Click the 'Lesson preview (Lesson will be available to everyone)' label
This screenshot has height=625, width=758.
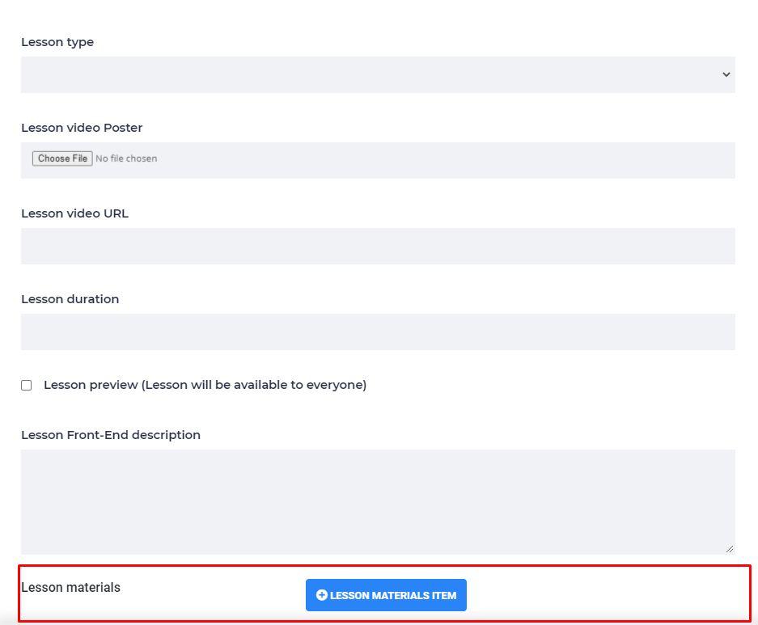click(205, 385)
